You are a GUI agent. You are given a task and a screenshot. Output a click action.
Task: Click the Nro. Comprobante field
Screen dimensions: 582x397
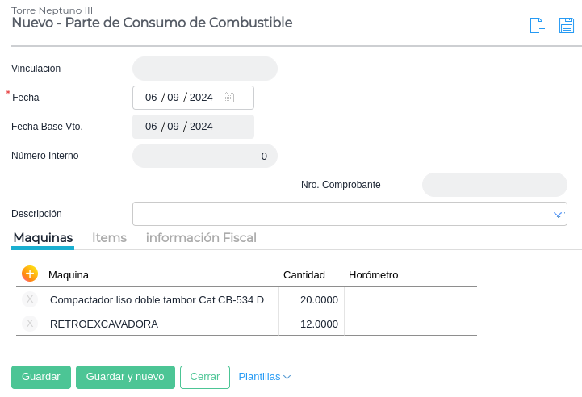pyautogui.click(x=494, y=185)
